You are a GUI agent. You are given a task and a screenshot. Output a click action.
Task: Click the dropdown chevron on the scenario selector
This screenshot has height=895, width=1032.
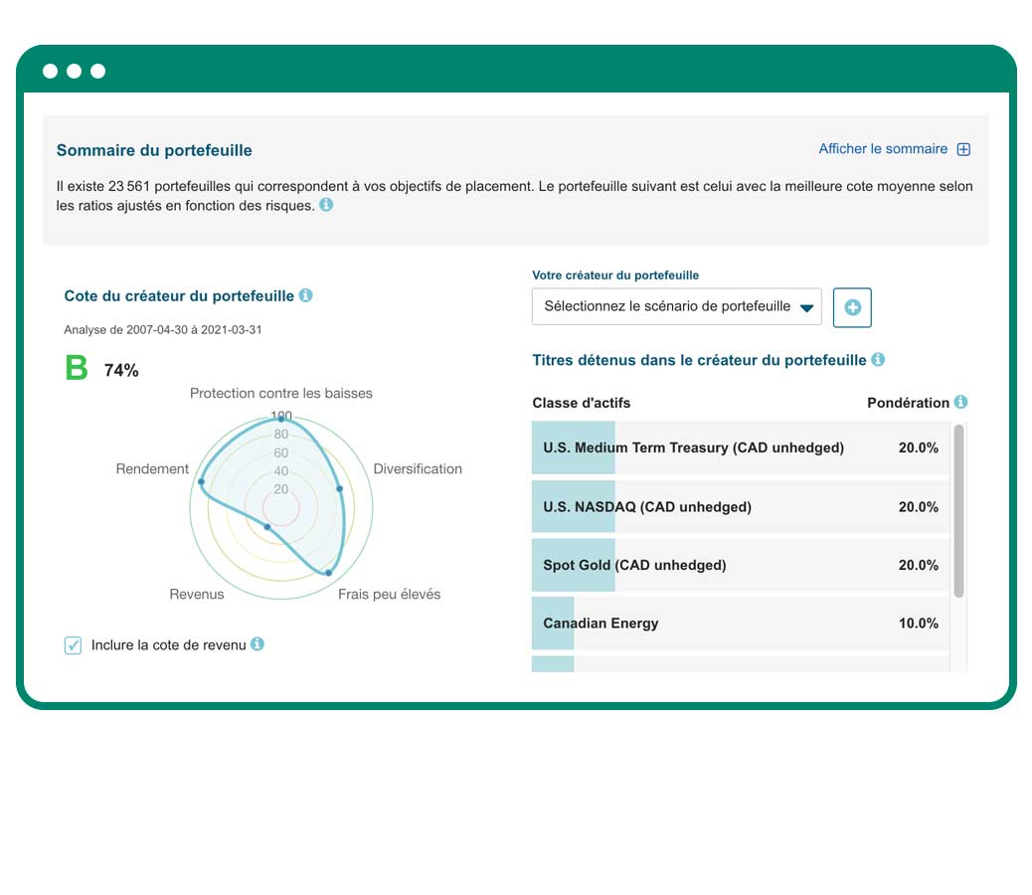click(807, 306)
